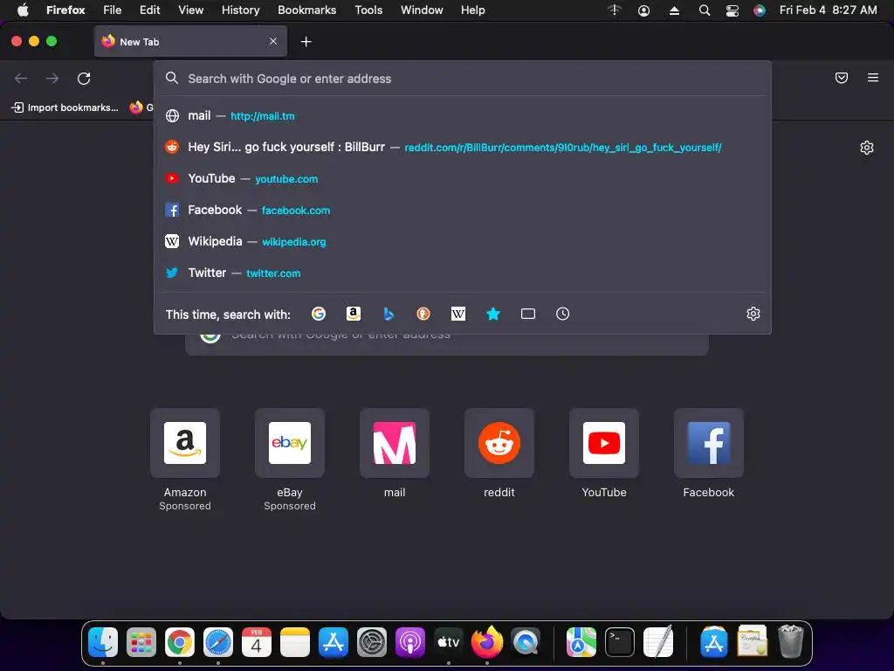Open Firefox hamburger application menu
The width and height of the screenshot is (894, 671).
(873, 78)
